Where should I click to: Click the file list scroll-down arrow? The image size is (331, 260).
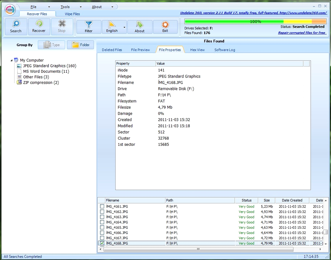(x=326, y=244)
